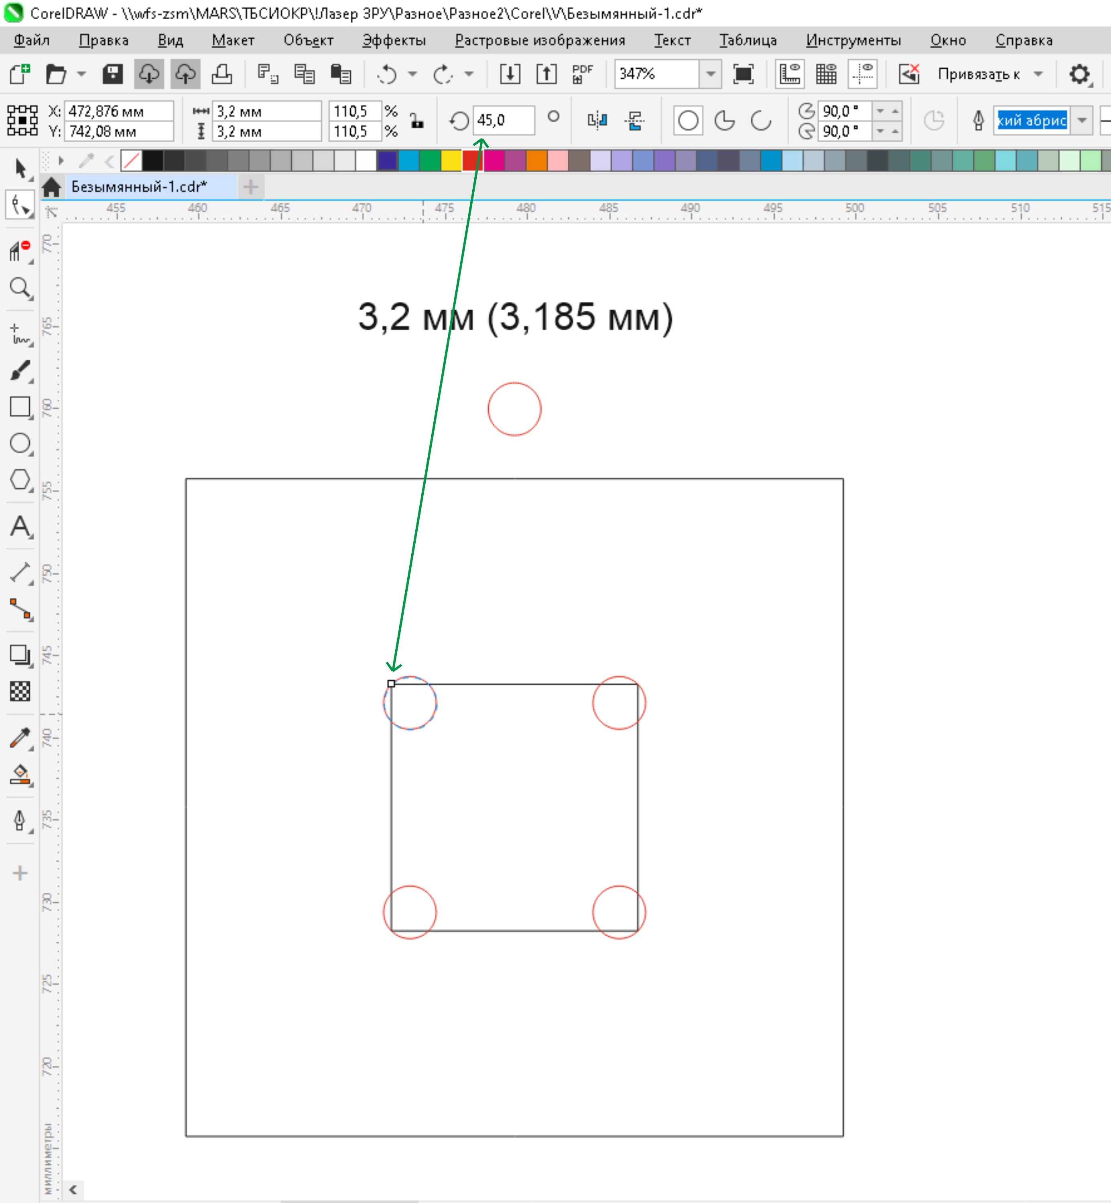Screen dimensions: 1111x1203
Task: Select the Pick tool arrow
Action: (20, 169)
